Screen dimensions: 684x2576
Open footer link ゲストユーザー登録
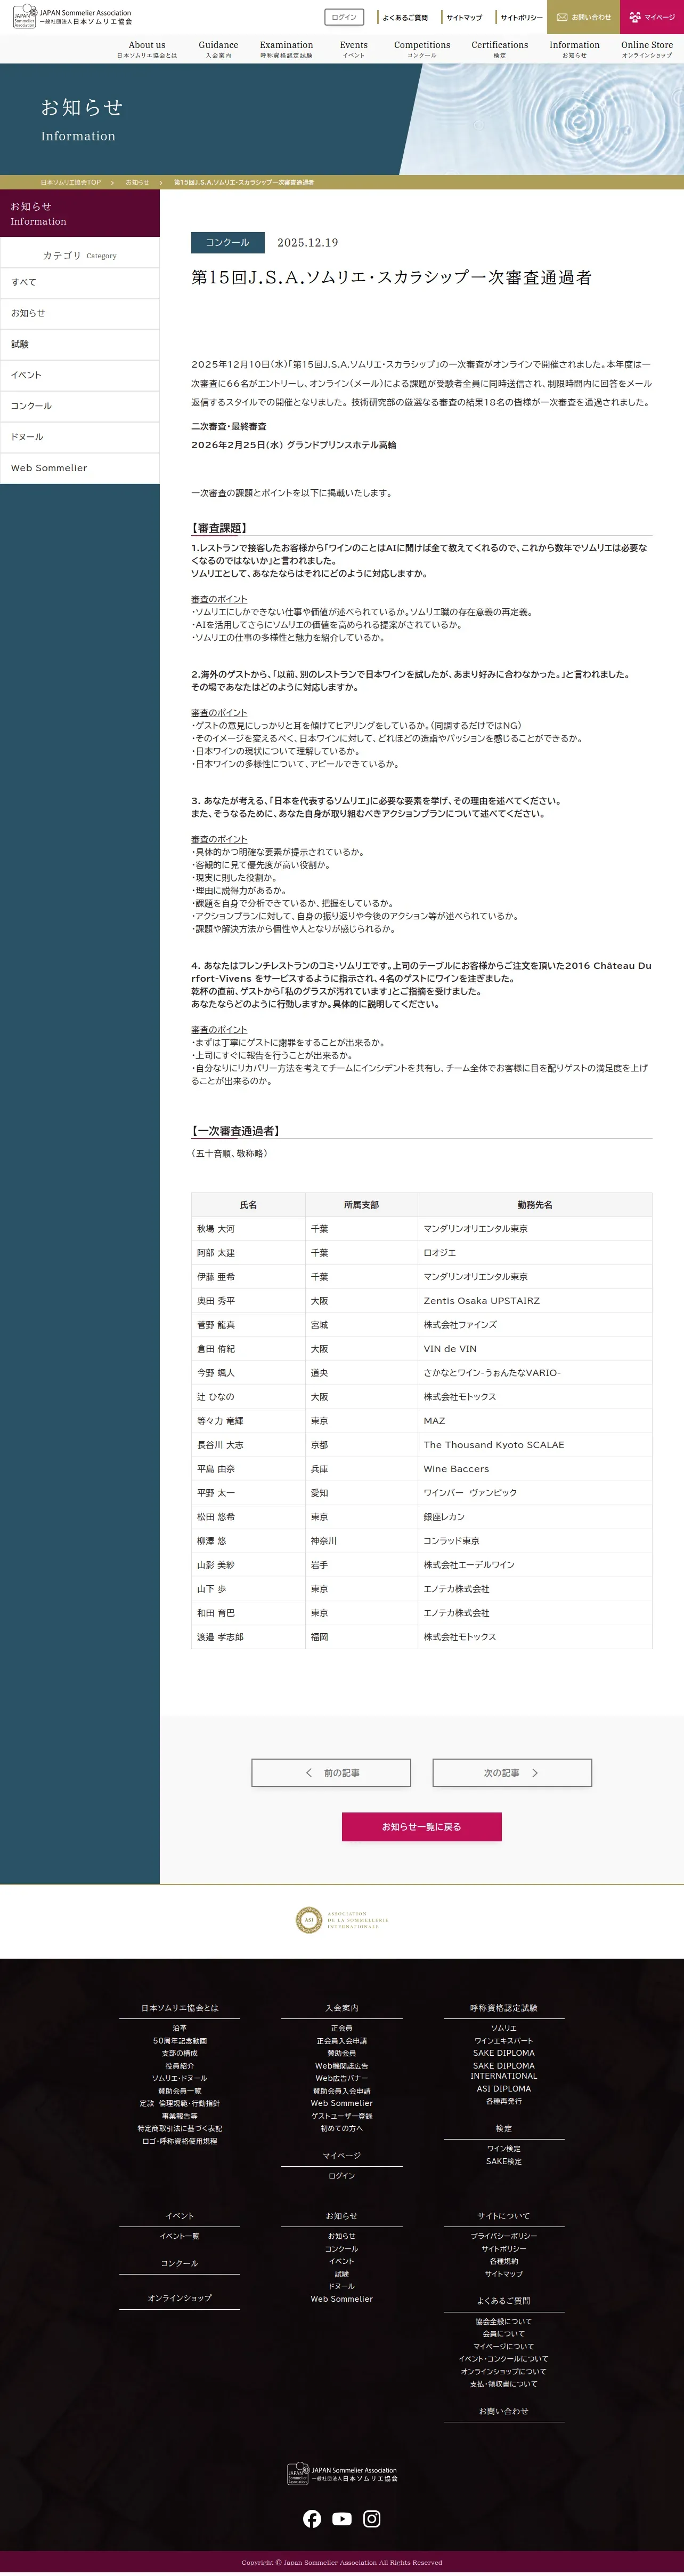click(341, 2115)
